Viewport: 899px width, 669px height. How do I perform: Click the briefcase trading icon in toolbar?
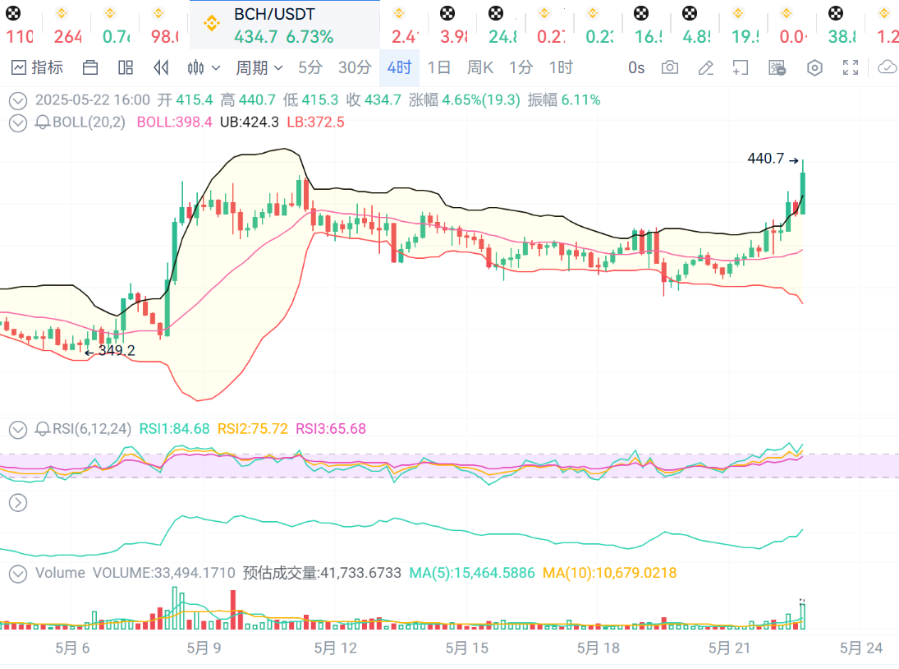click(90, 67)
